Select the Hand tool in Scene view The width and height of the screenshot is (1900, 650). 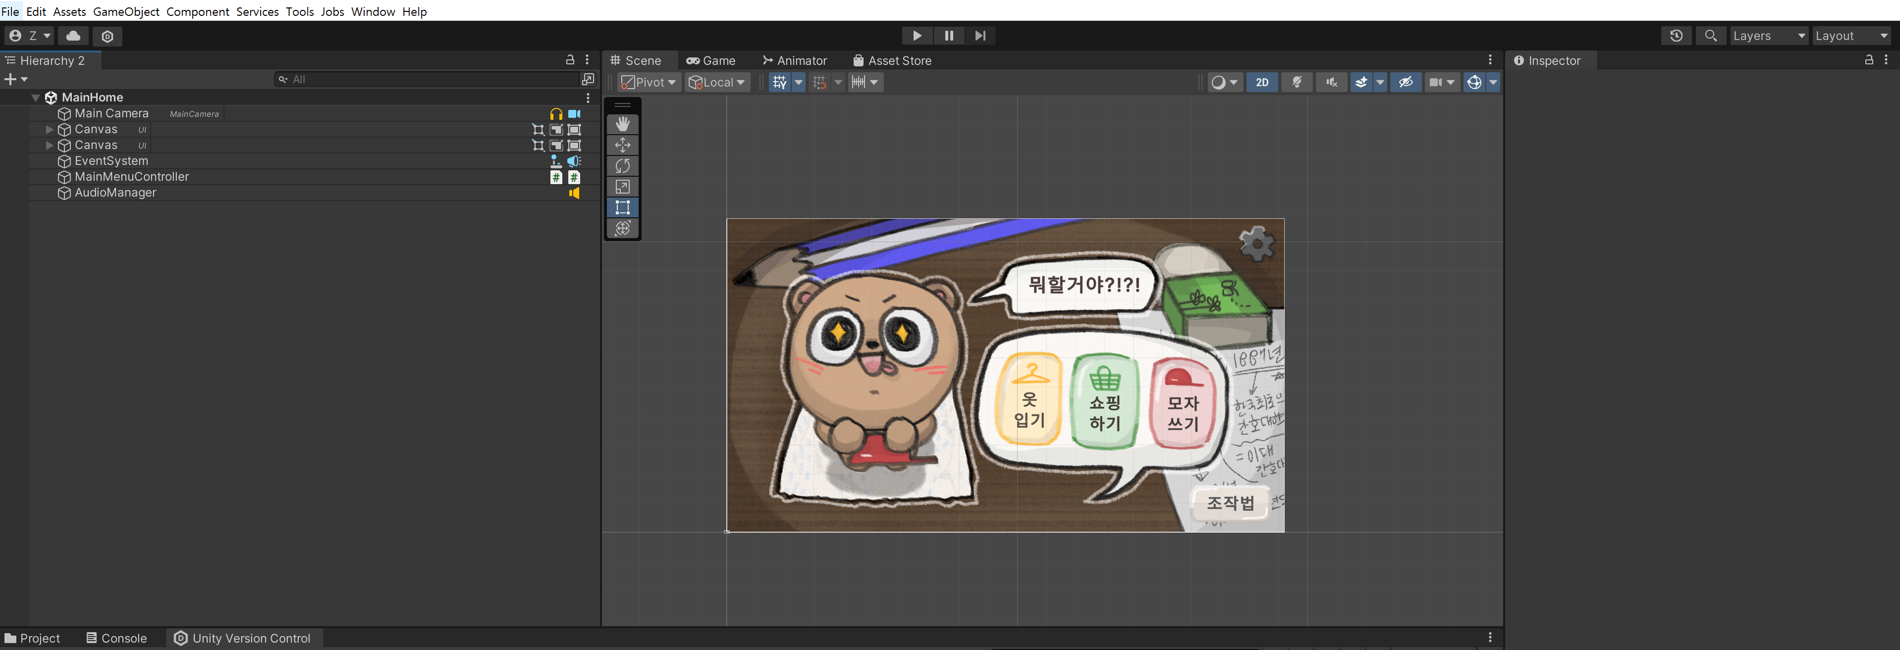tap(622, 124)
